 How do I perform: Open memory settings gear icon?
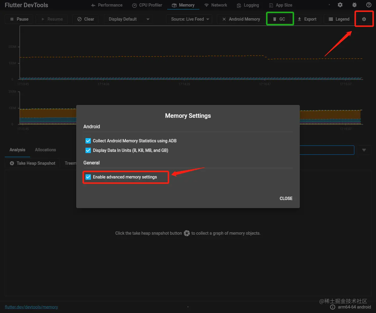[x=364, y=19]
